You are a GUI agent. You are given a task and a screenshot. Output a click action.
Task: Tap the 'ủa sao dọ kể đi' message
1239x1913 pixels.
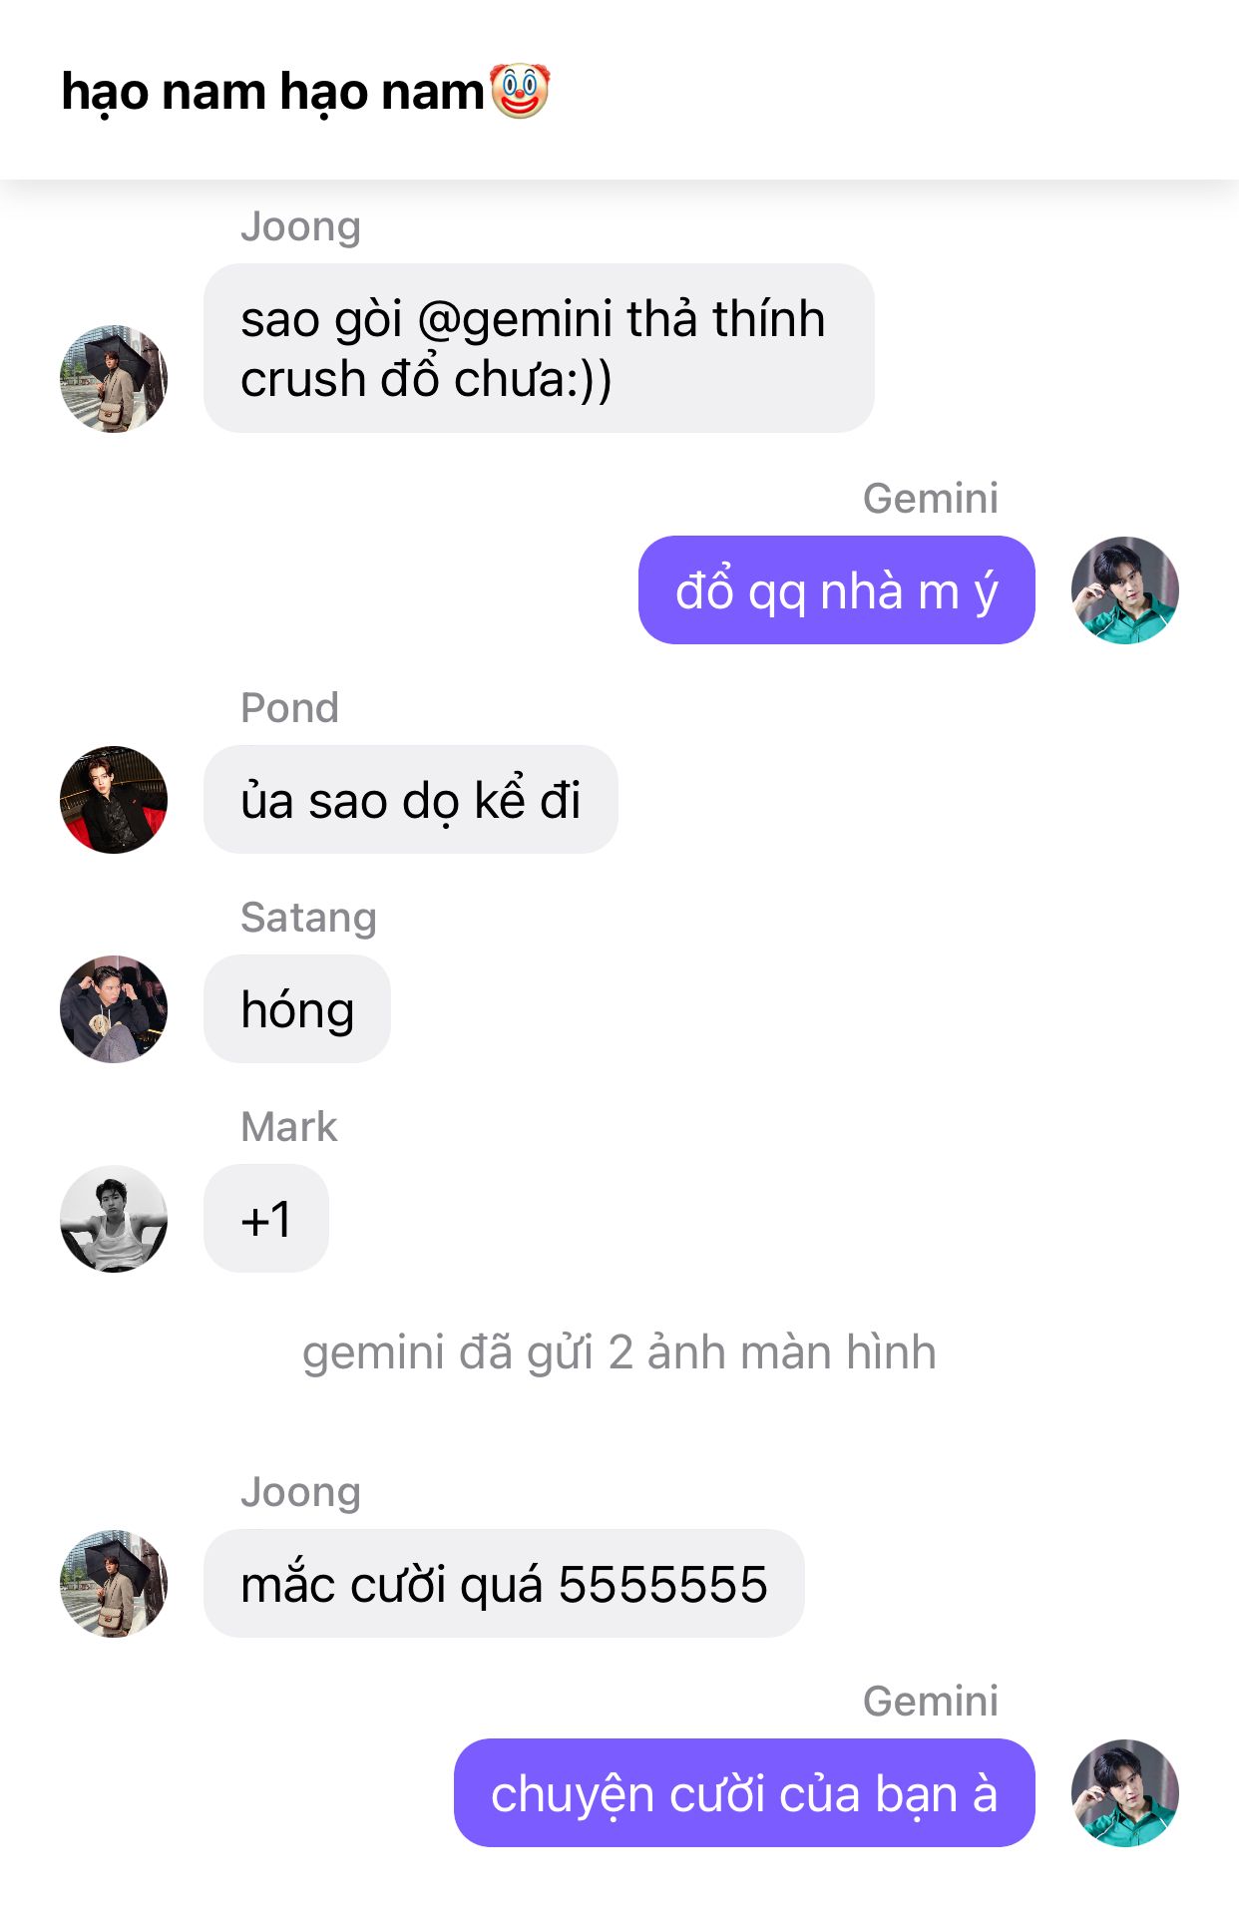click(x=411, y=800)
